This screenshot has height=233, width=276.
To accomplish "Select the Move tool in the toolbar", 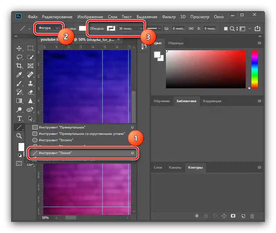I will (x=20, y=48).
